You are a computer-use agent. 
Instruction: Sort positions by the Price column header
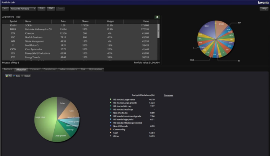(x=62, y=21)
